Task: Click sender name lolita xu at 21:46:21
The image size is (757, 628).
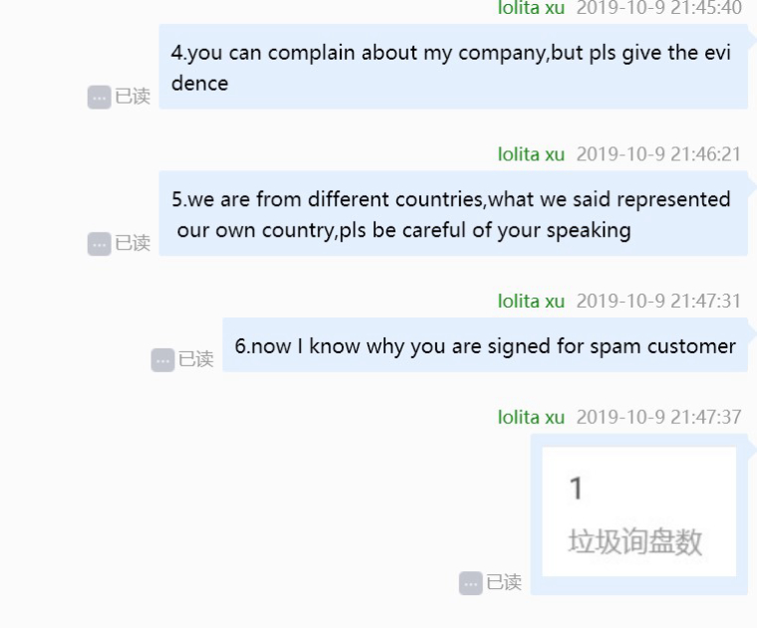Action: coord(531,154)
